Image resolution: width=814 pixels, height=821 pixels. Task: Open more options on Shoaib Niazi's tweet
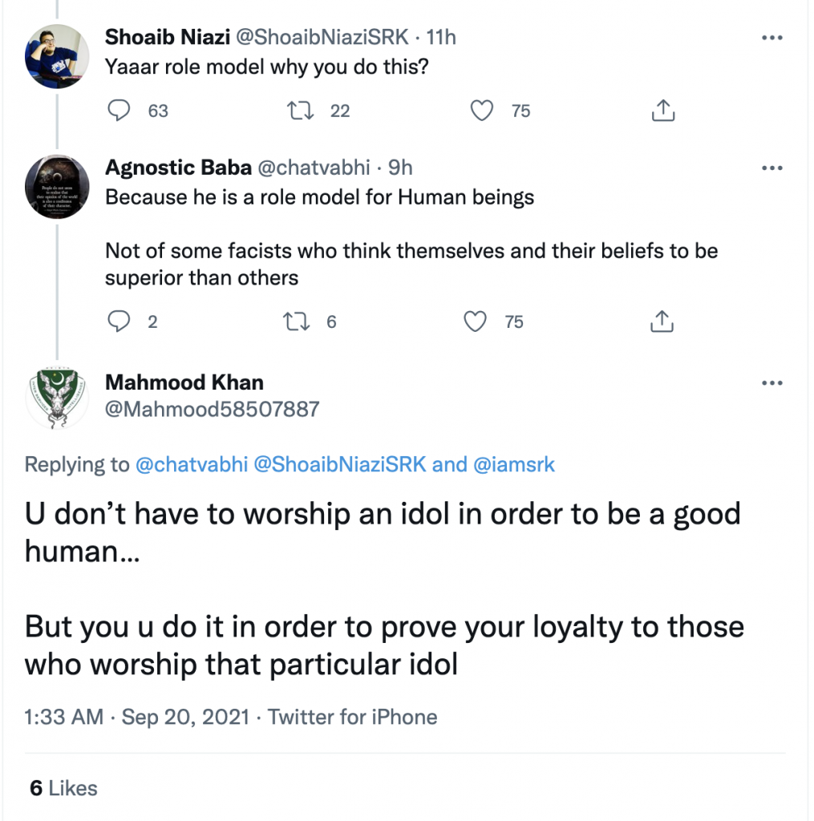pyautogui.click(x=771, y=38)
